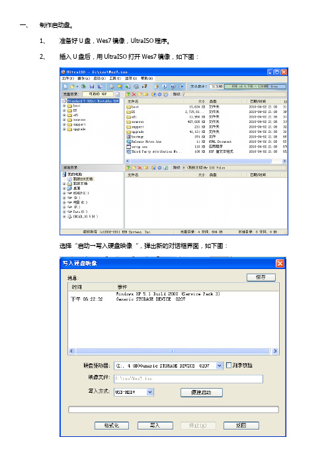Click the Open file folder icon in UltraISO toolbar
This screenshot has height=464, width=328.
tap(73, 87)
